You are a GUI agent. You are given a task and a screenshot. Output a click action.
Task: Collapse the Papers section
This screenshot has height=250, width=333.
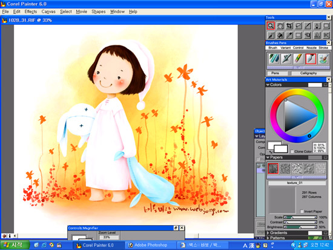click(x=268, y=157)
